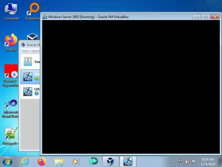The height and width of the screenshot is (167, 222).
Task: Select the VirtualBox cube desktop icon
Action: (x=32, y=37)
